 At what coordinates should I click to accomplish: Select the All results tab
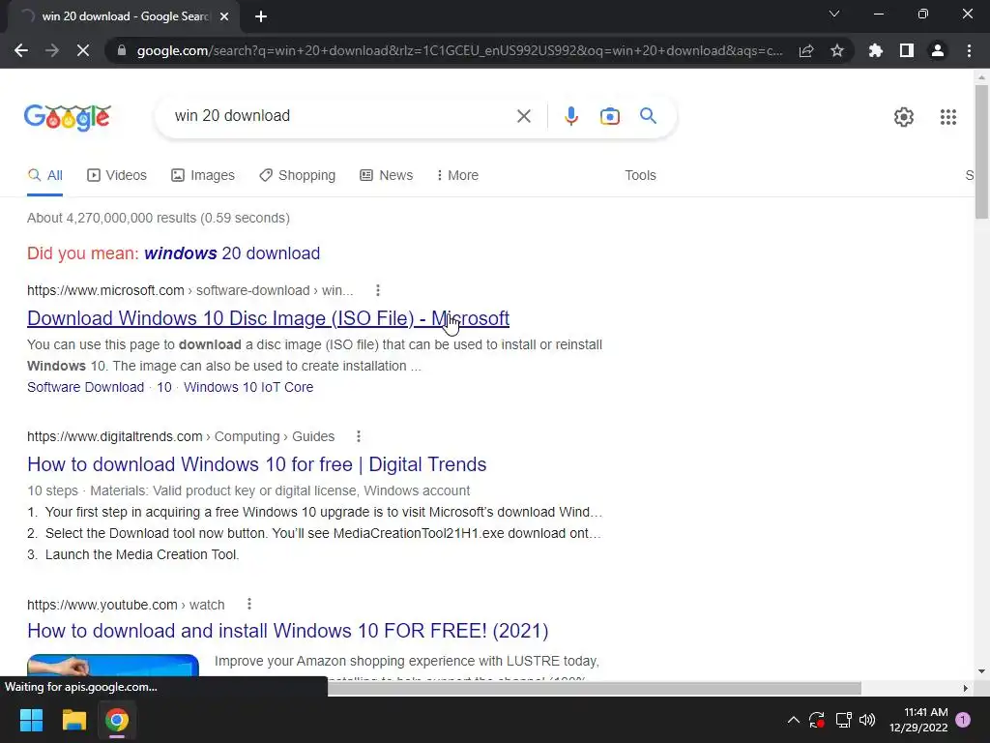tap(44, 176)
